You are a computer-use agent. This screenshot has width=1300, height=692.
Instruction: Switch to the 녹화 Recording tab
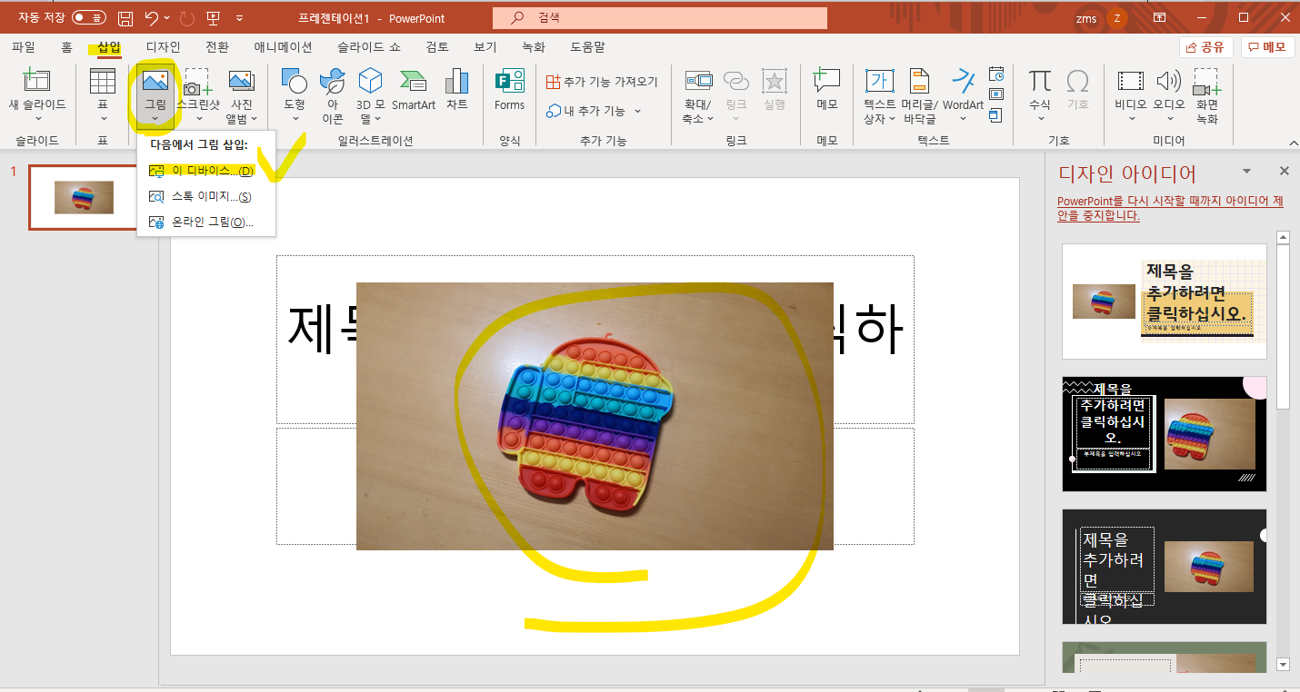[x=534, y=47]
